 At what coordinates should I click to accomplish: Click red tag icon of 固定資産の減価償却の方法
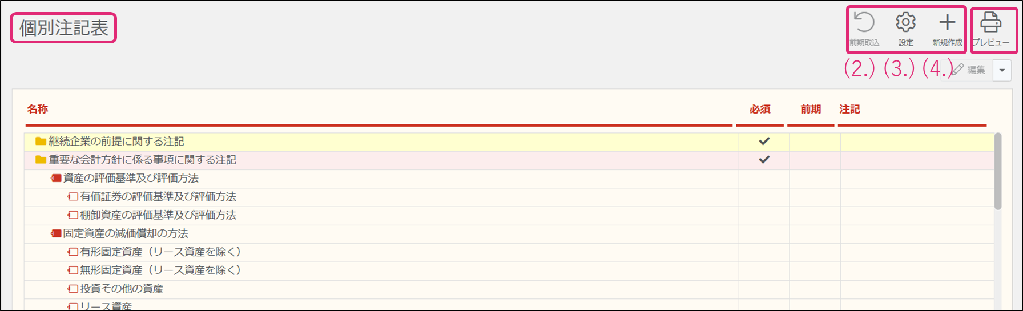(56, 233)
